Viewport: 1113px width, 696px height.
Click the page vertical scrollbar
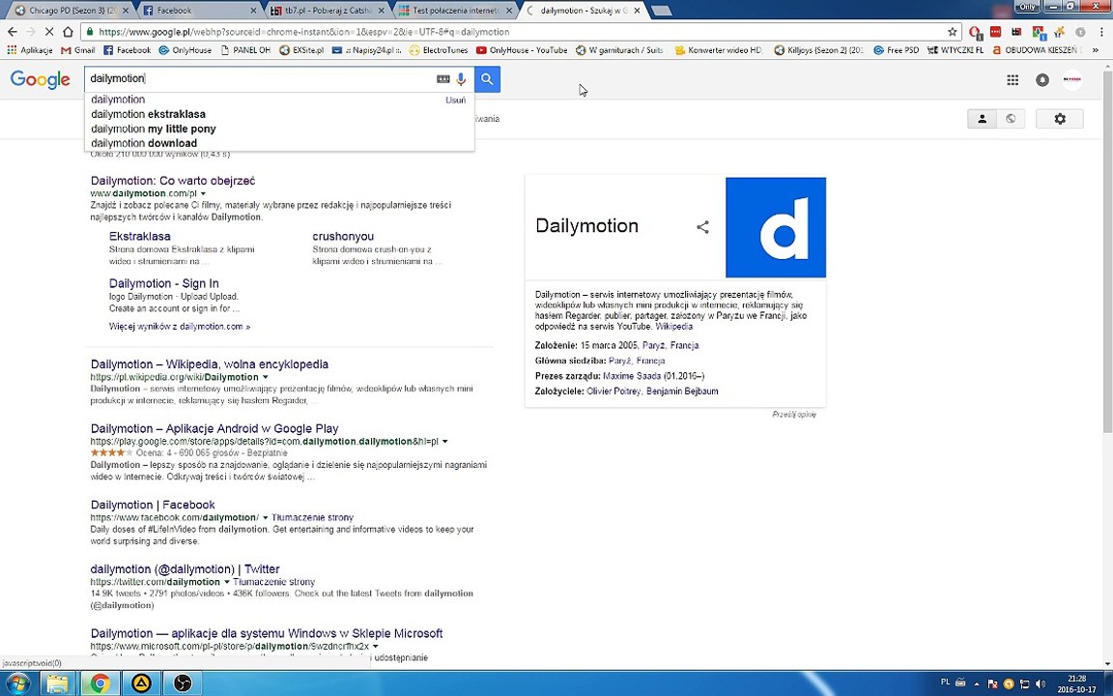tap(1106, 248)
